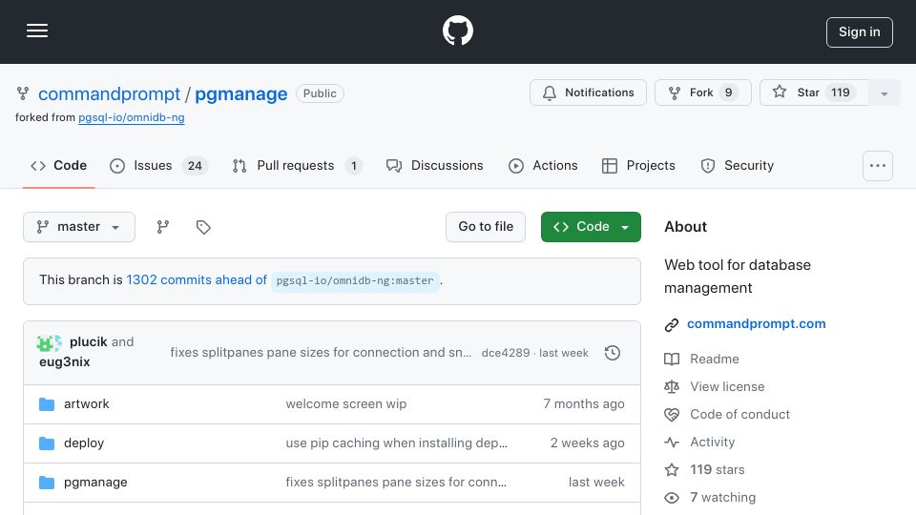The image size is (916, 515).
Task: Click the deploy folder icon
Action: pos(47,443)
